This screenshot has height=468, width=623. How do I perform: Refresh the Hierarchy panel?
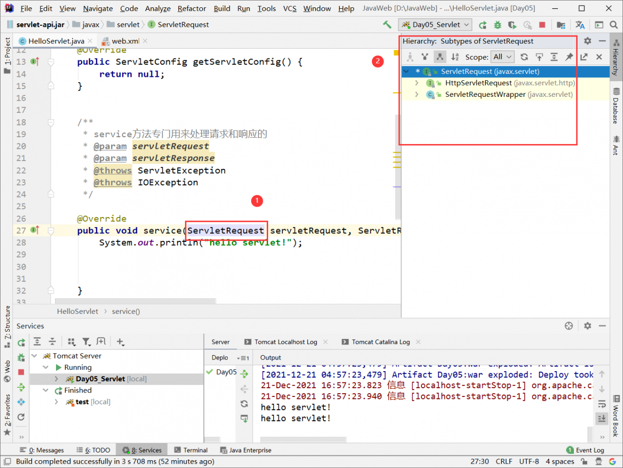coord(524,57)
